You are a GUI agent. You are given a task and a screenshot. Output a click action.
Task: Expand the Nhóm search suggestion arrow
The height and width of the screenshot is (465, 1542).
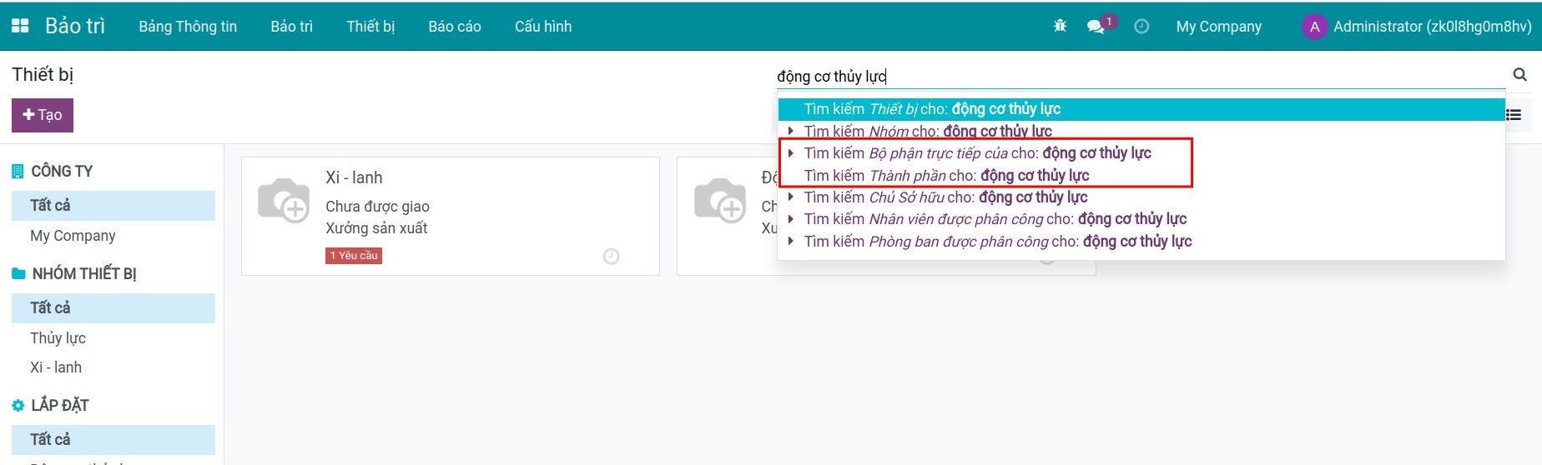(791, 131)
